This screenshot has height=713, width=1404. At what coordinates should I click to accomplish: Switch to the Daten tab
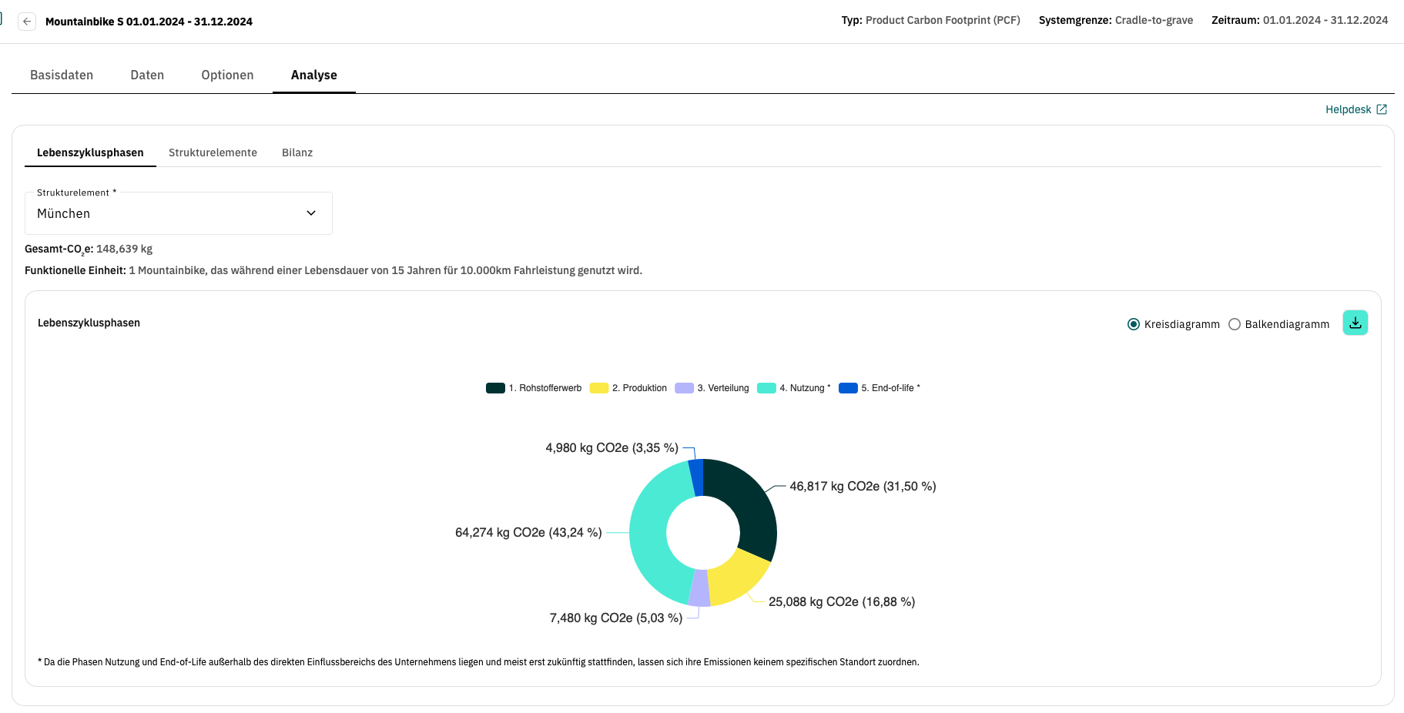click(x=147, y=75)
